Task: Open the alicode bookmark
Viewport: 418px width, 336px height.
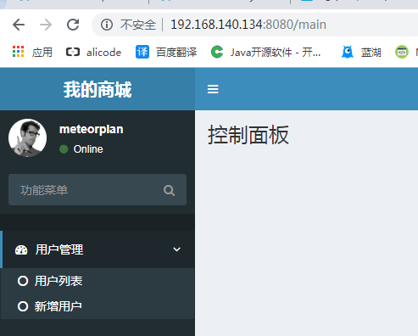Action: (x=93, y=53)
